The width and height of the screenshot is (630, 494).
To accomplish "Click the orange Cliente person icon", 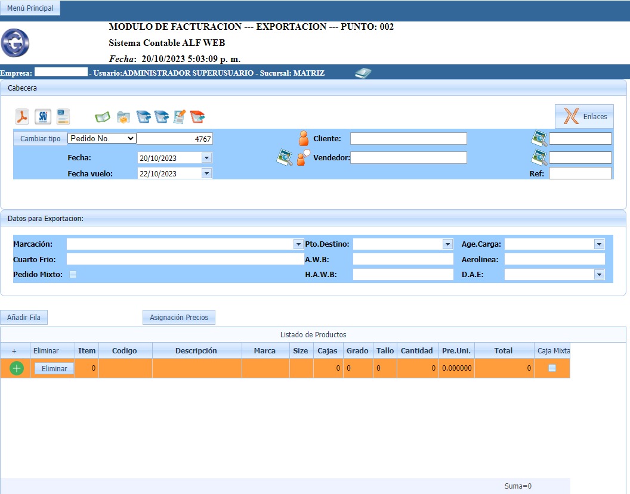I will 304,139.
